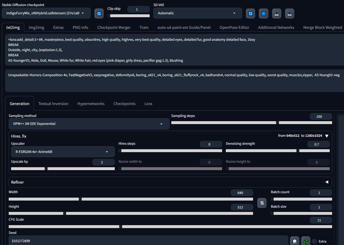Expand the Refiner section
344x245 pixels.
point(327,182)
